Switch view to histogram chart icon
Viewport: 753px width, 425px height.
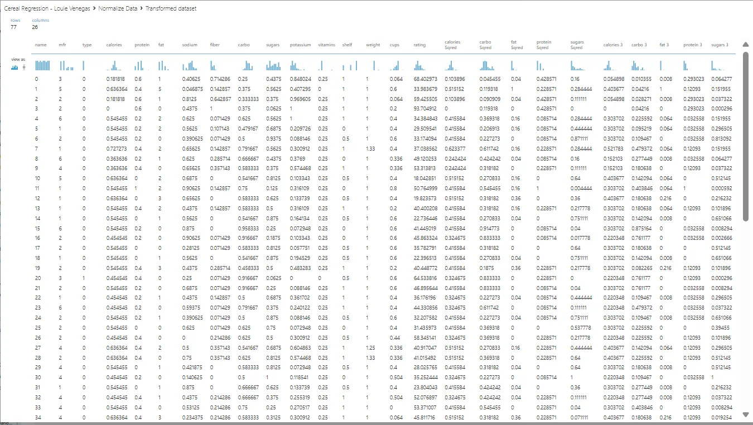coord(15,67)
